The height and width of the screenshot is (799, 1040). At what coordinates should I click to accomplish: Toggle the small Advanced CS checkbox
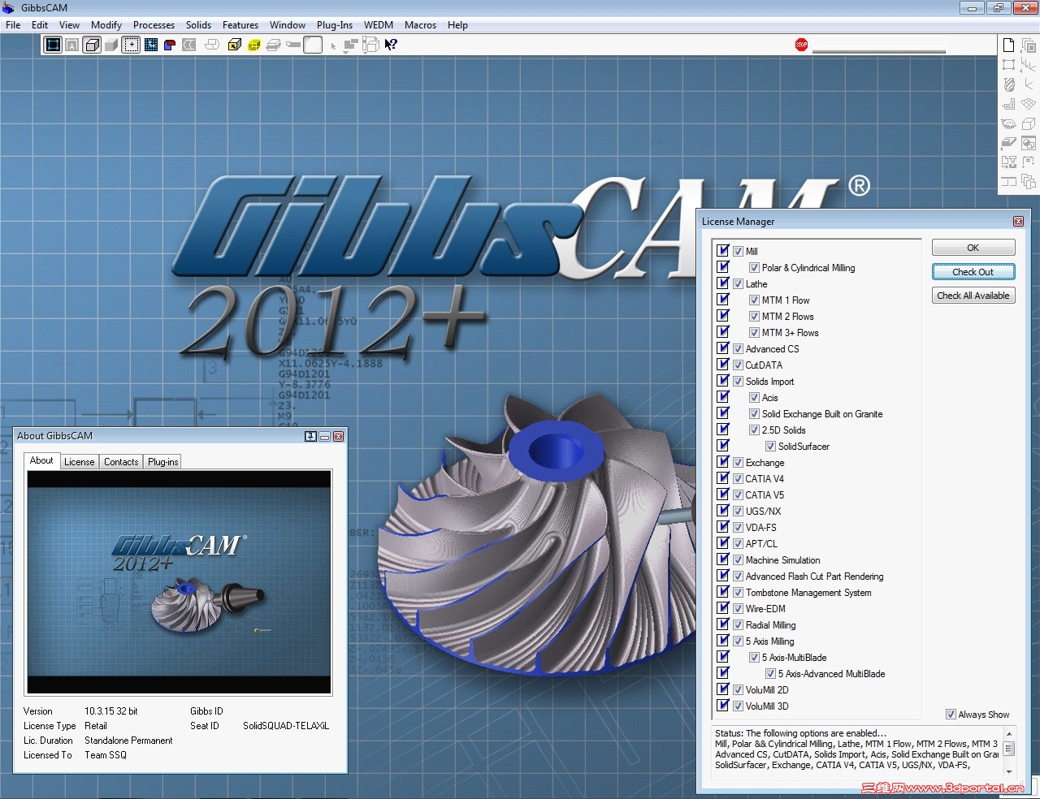739,349
